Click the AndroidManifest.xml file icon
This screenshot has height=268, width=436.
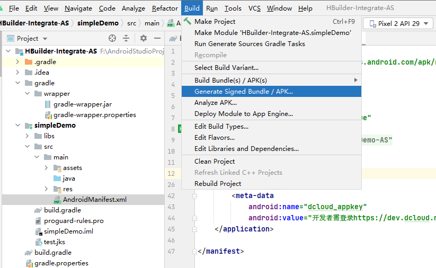pyautogui.click(x=57, y=200)
